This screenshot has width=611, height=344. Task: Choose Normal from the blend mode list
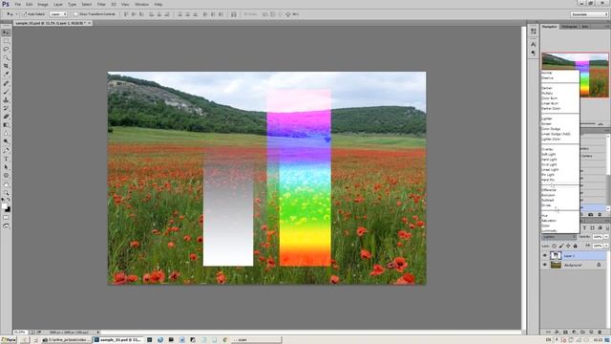click(547, 73)
